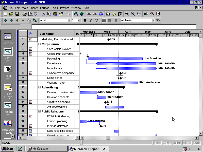Open the File menu
This screenshot has height=152, width=203.
(x=10, y=8)
